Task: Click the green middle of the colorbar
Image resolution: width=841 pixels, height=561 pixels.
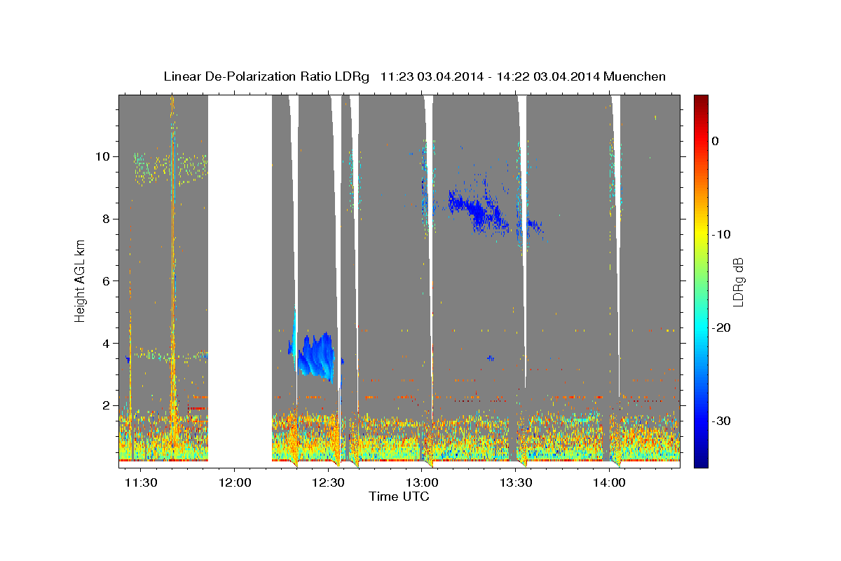Action: pos(700,280)
